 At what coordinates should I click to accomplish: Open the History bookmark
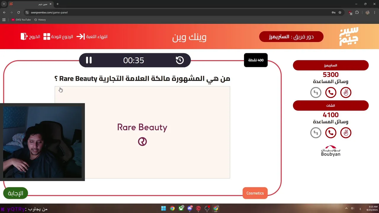(x=40, y=20)
